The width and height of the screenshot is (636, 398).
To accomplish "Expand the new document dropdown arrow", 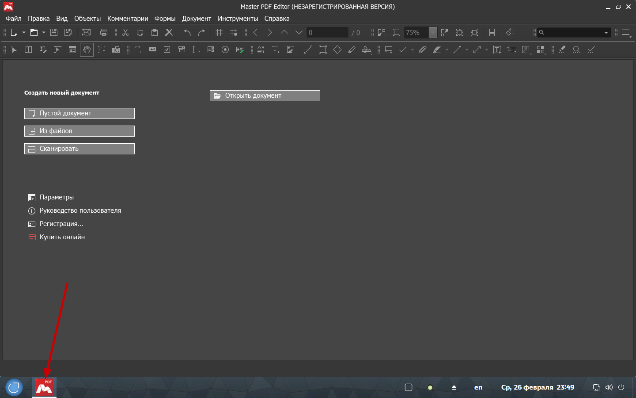I will click(x=24, y=32).
